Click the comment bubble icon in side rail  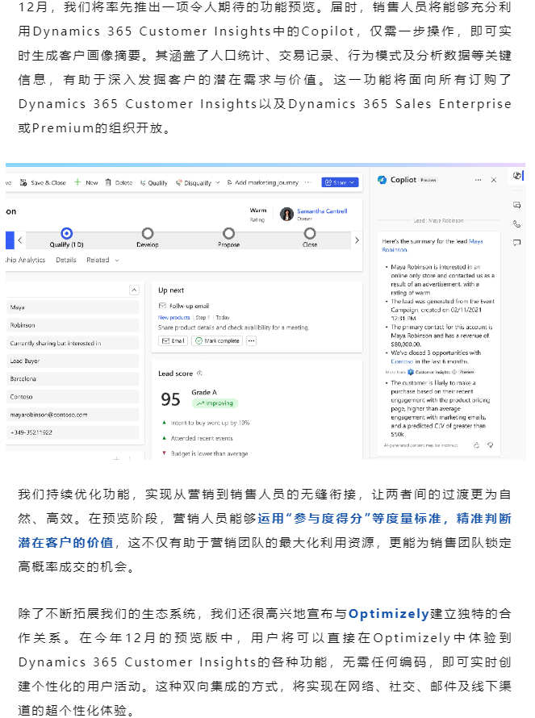tap(517, 243)
